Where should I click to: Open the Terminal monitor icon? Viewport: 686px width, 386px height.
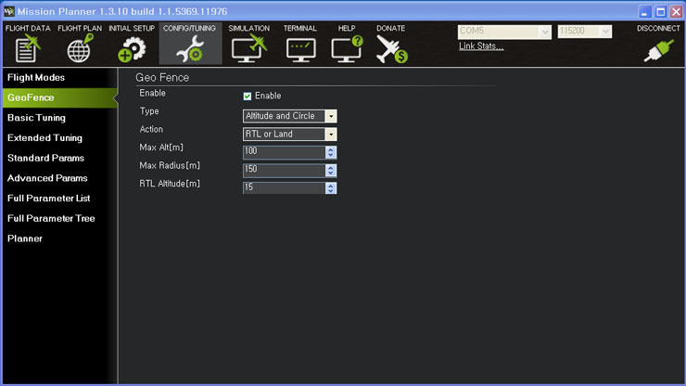300,50
